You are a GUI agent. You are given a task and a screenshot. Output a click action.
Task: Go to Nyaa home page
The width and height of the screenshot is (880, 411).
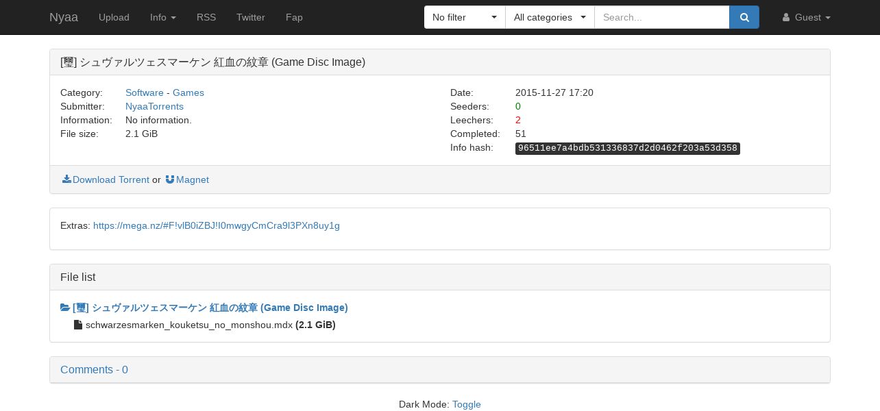(x=64, y=17)
